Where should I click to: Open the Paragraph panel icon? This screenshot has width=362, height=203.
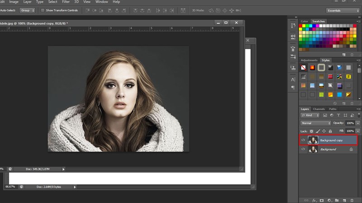coord(293,88)
